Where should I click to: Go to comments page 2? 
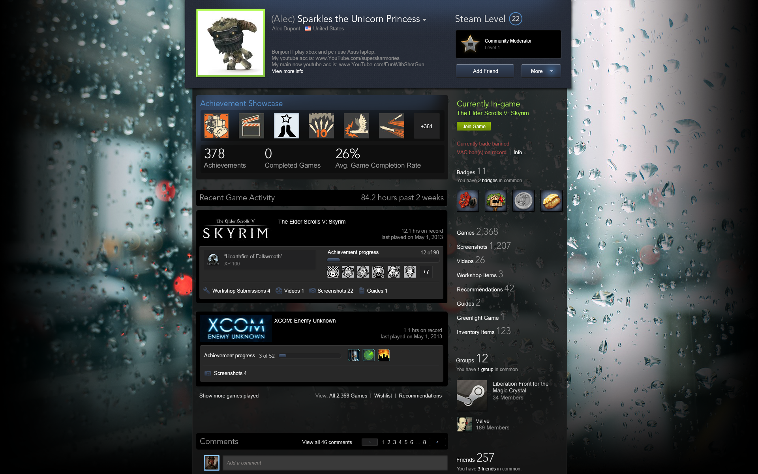coord(389,442)
